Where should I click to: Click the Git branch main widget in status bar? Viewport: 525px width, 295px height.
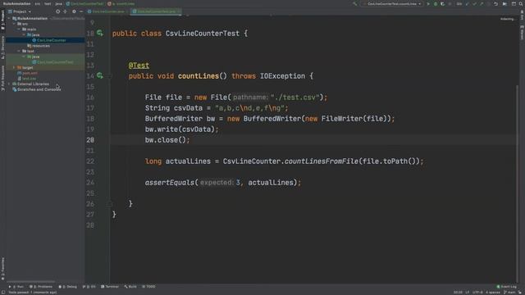pyautogui.click(x=509, y=293)
